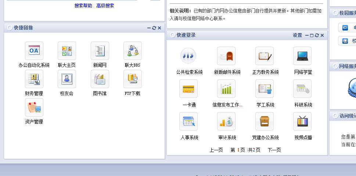Launch the 正方教务系统 calendar icon
Image resolution: width=356 pixels, height=176 pixels.
tap(265, 56)
